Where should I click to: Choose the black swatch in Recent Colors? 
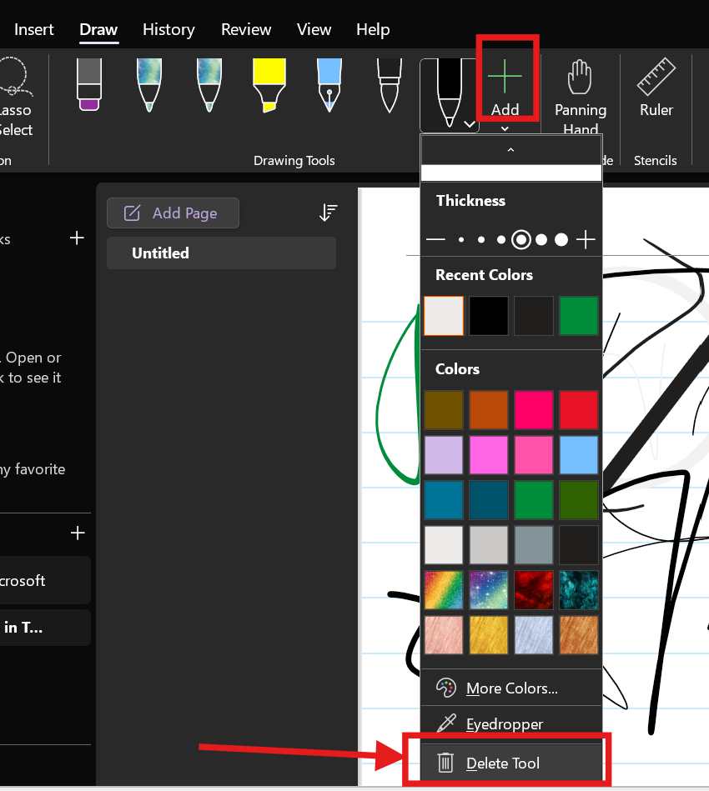tap(488, 316)
